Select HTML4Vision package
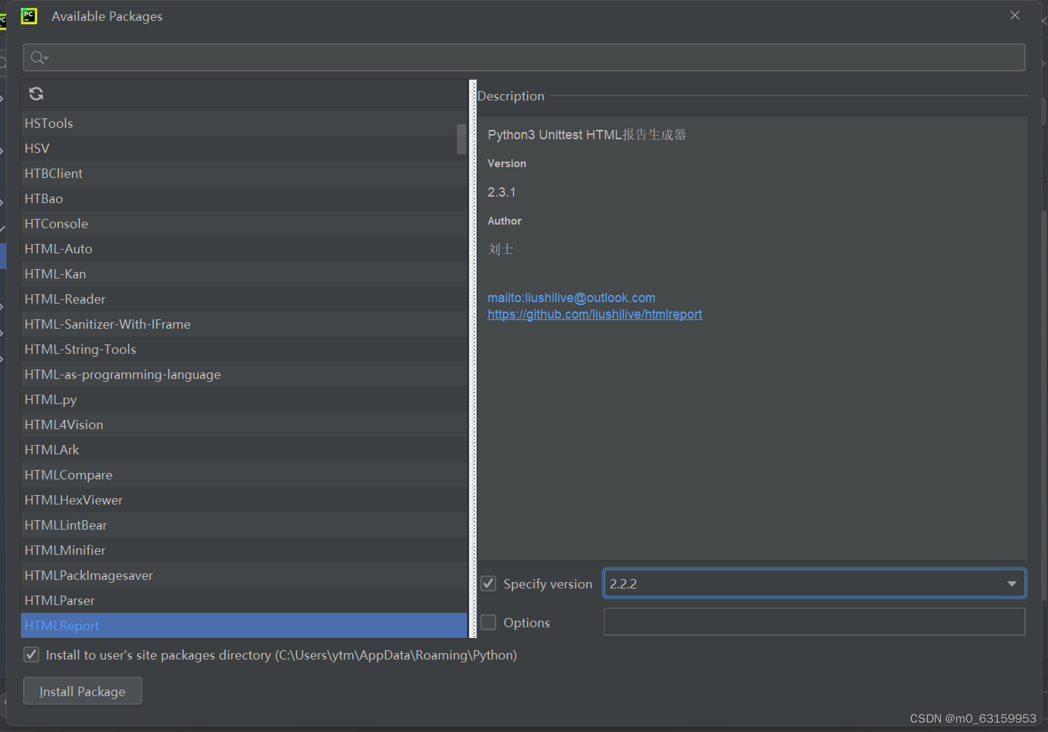Viewport: 1048px width, 732px height. click(244, 425)
